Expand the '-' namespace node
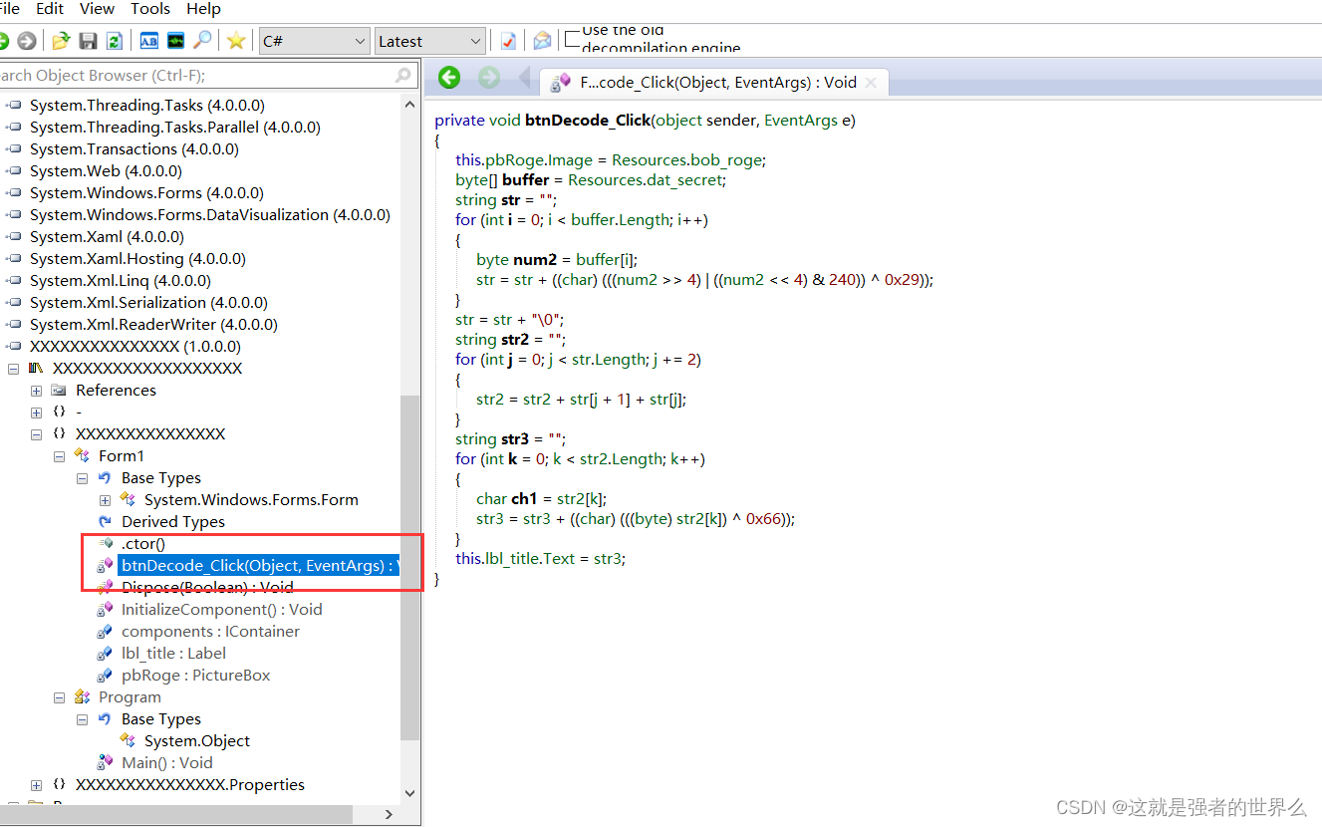 click(37, 413)
